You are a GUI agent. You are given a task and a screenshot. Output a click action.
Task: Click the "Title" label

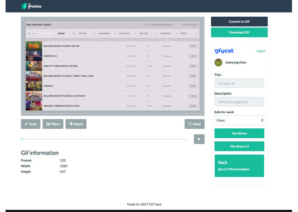pos(218,75)
